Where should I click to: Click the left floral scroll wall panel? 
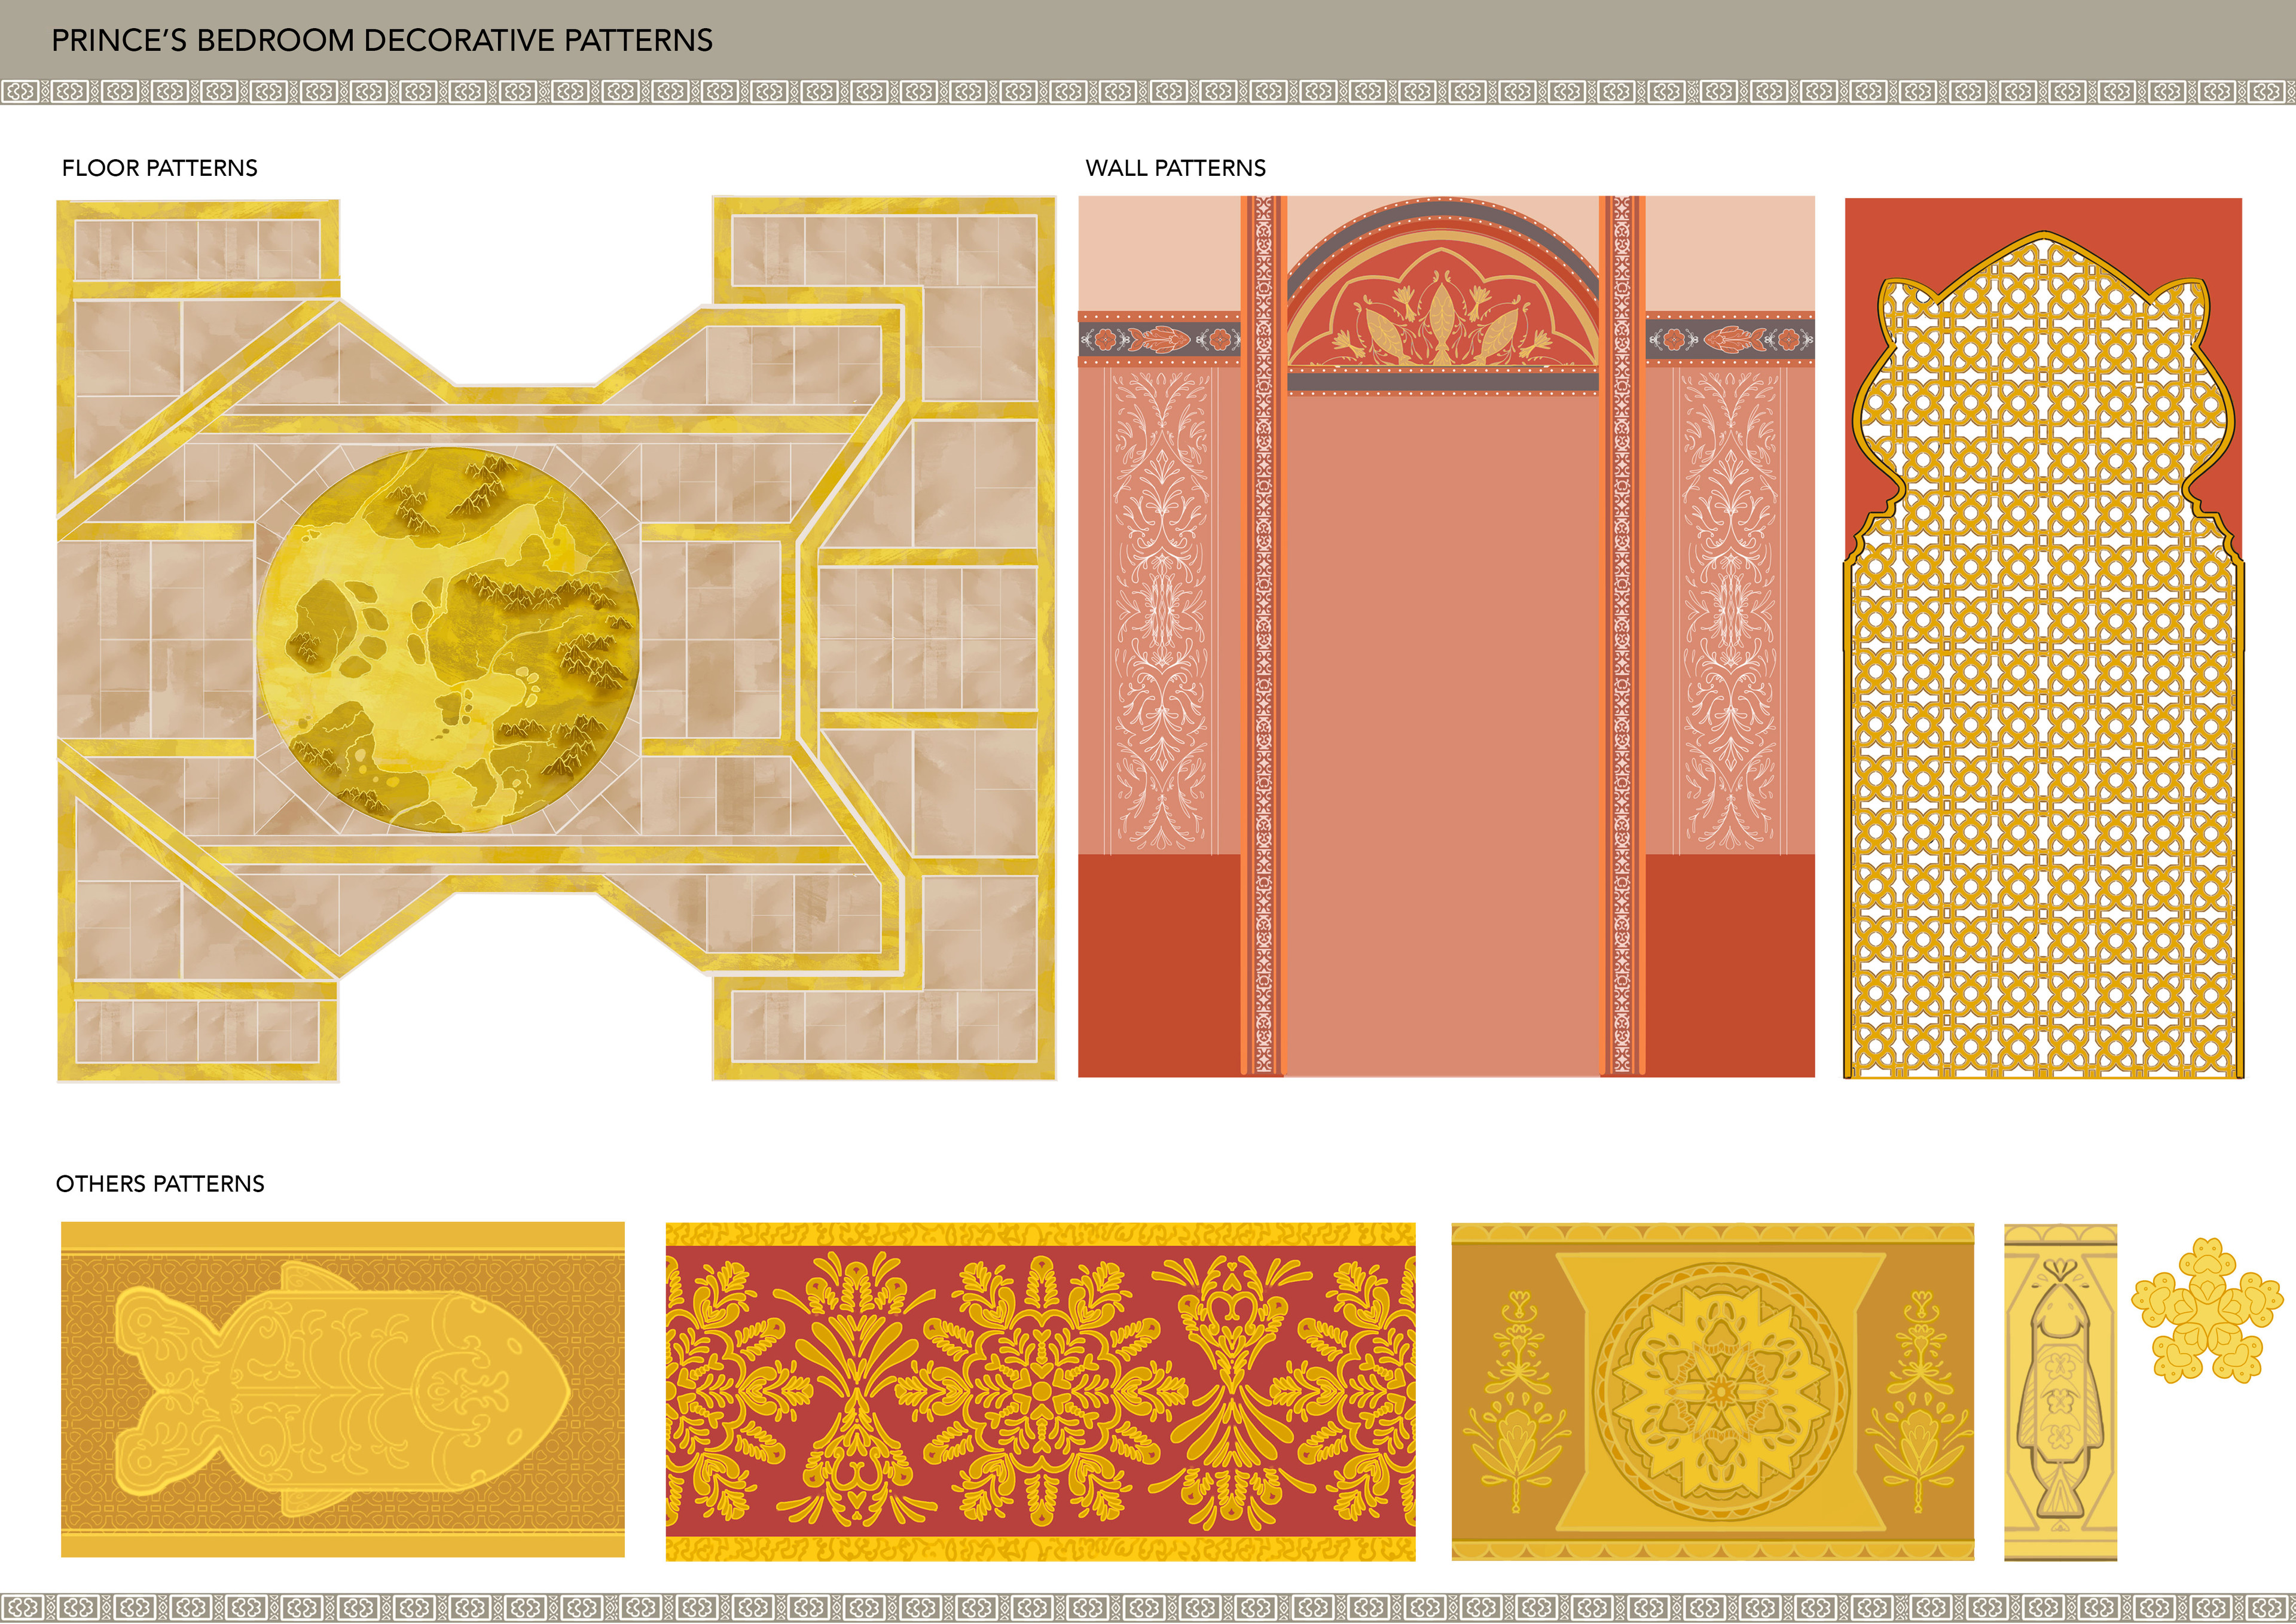[x=1160, y=613]
